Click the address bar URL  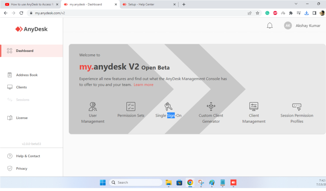[x=50, y=13]
